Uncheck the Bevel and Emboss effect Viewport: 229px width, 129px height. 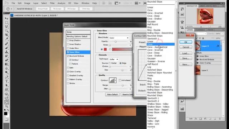click(68, 56)
